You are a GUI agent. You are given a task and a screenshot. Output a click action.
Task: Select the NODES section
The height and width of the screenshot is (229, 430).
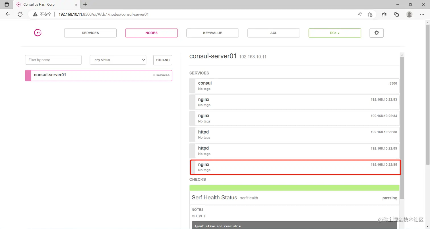152,33
